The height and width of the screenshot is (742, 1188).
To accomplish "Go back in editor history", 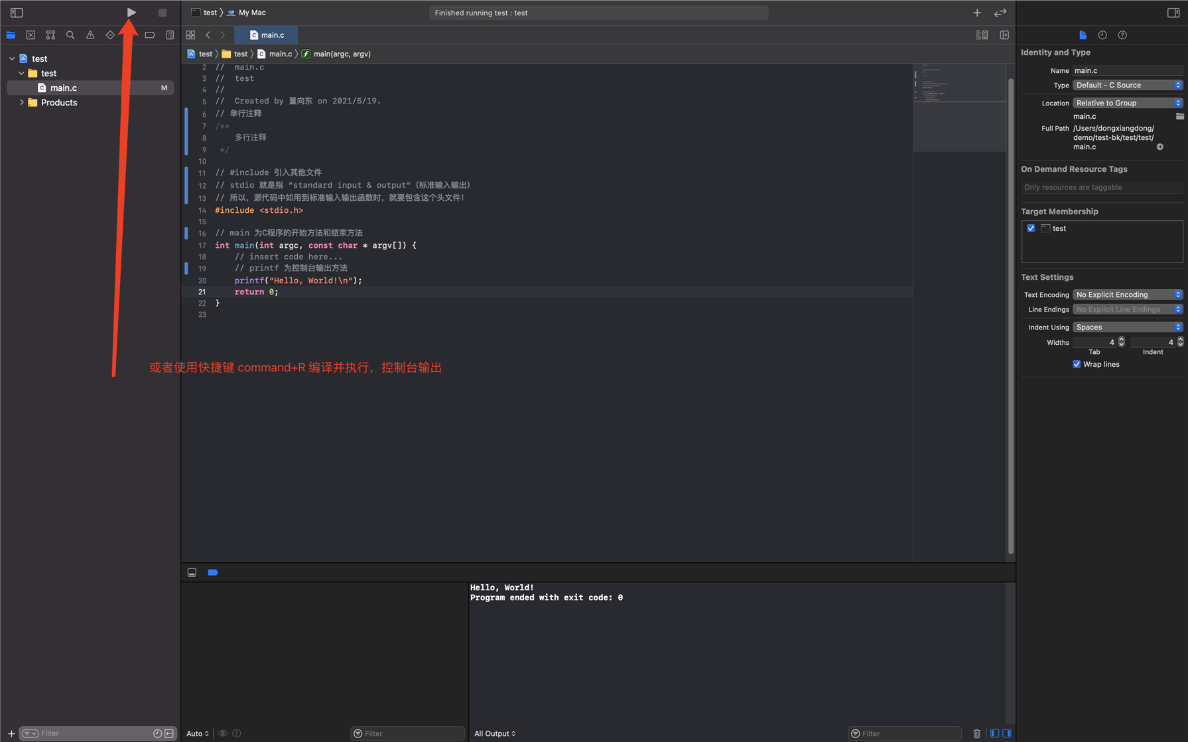I will tap(208, 35).
